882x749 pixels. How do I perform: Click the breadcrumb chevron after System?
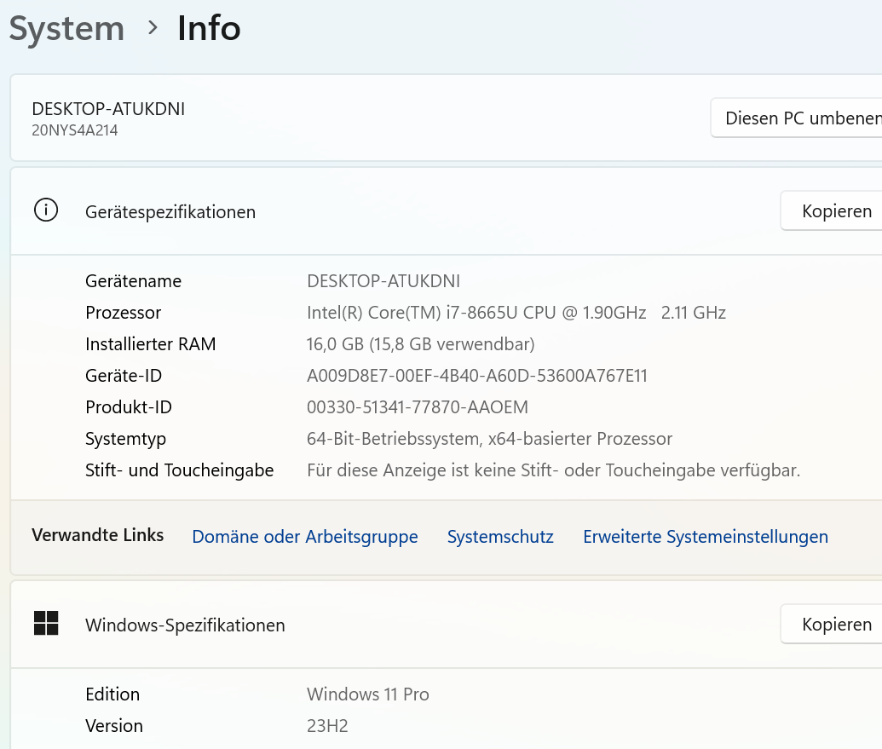tap(152, 27)
